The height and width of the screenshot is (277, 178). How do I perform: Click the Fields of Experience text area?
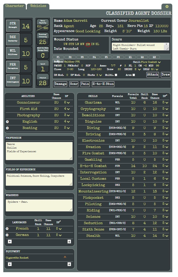pos(39,179)
